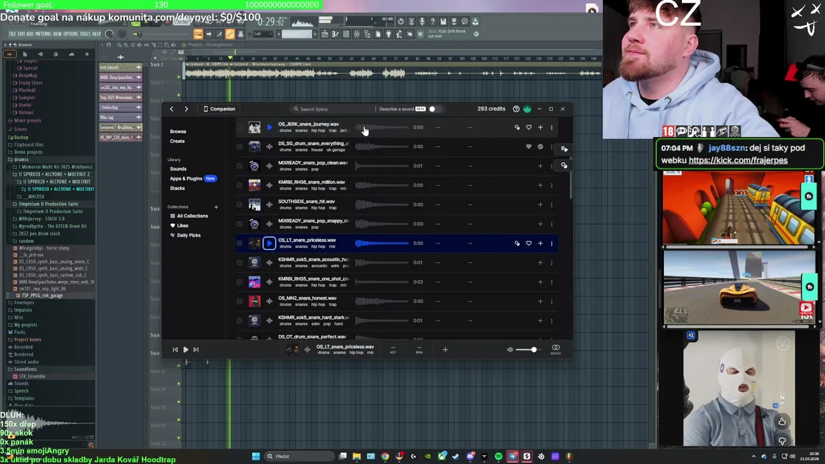Check the OS_JERK_snare_journey.wav checkbox
This screenshot has height=464, width=825.
click(239, 127)
